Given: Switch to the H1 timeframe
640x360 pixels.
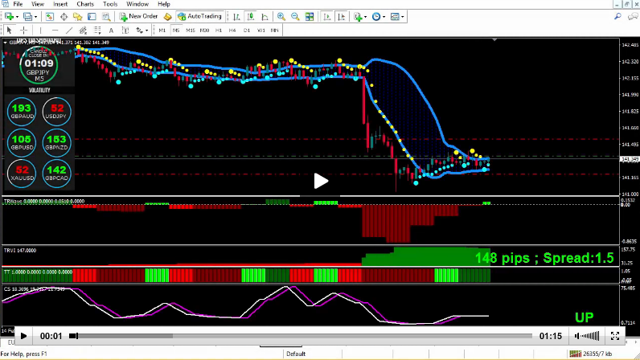Looking at the screenshot, I should [x=219, y=31].
